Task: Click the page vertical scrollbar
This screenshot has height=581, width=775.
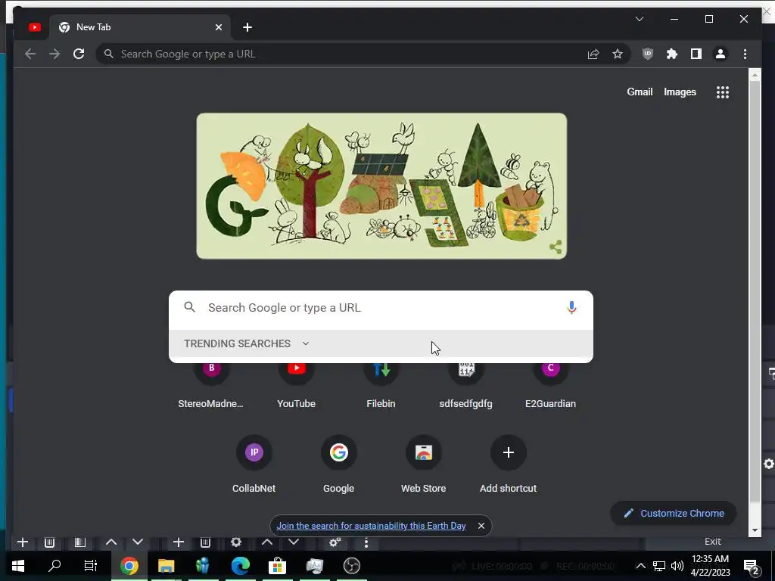Action: click(x=755, y=291)
